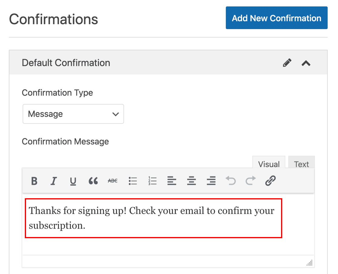
Task: Create a numbered list
Action: (152, 181)
